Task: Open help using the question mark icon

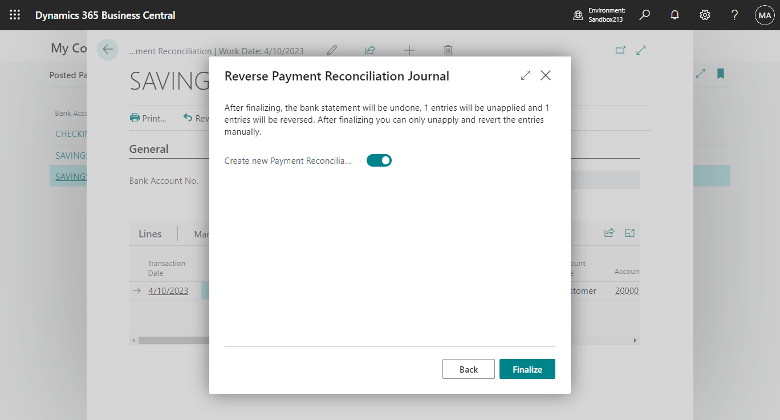Action: click(x=734, y=15)
